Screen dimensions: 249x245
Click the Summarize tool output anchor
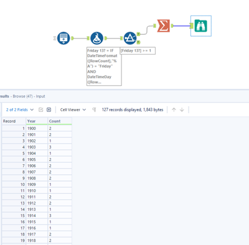click(172, 25)
